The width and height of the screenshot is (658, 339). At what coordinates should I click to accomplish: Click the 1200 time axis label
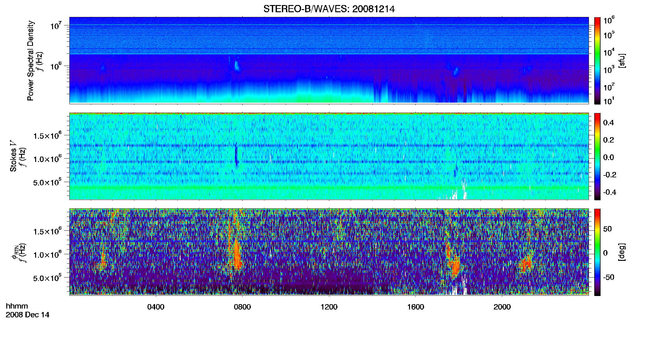tap(329, 307)
